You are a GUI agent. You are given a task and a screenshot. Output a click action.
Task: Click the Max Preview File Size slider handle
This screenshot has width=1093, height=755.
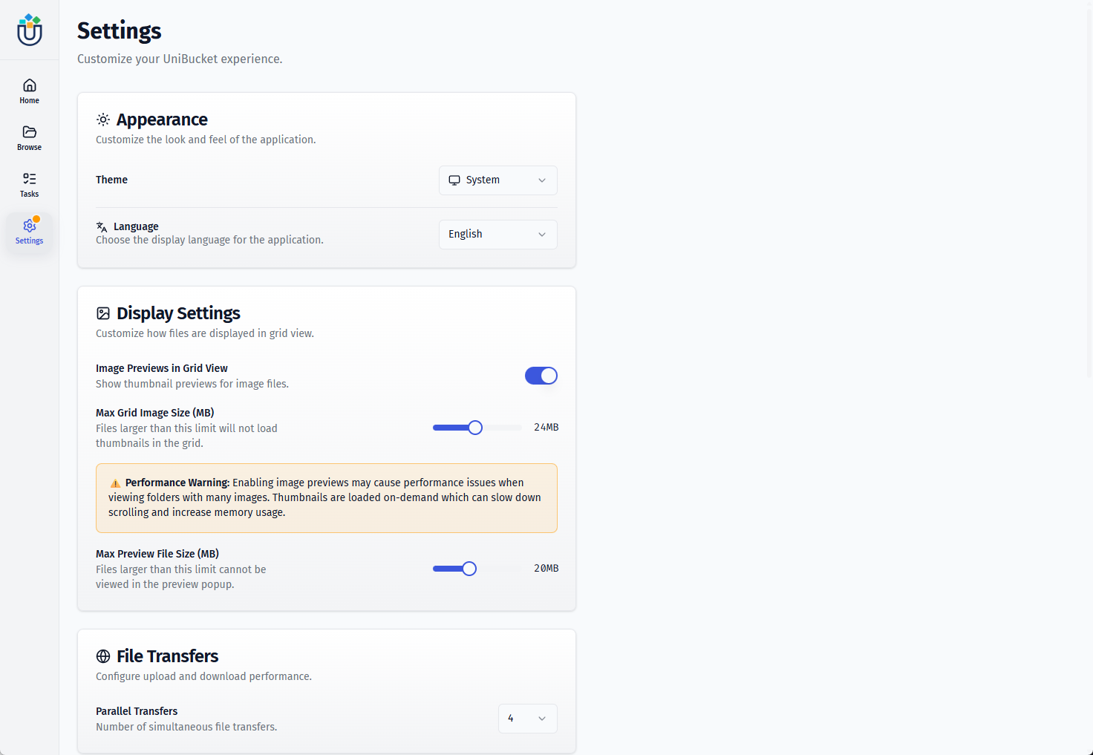469,569
